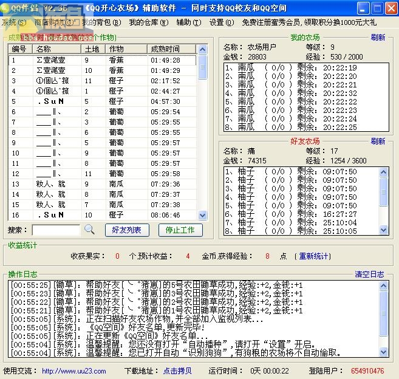Sort by the 成熟时间 column header

171,49
